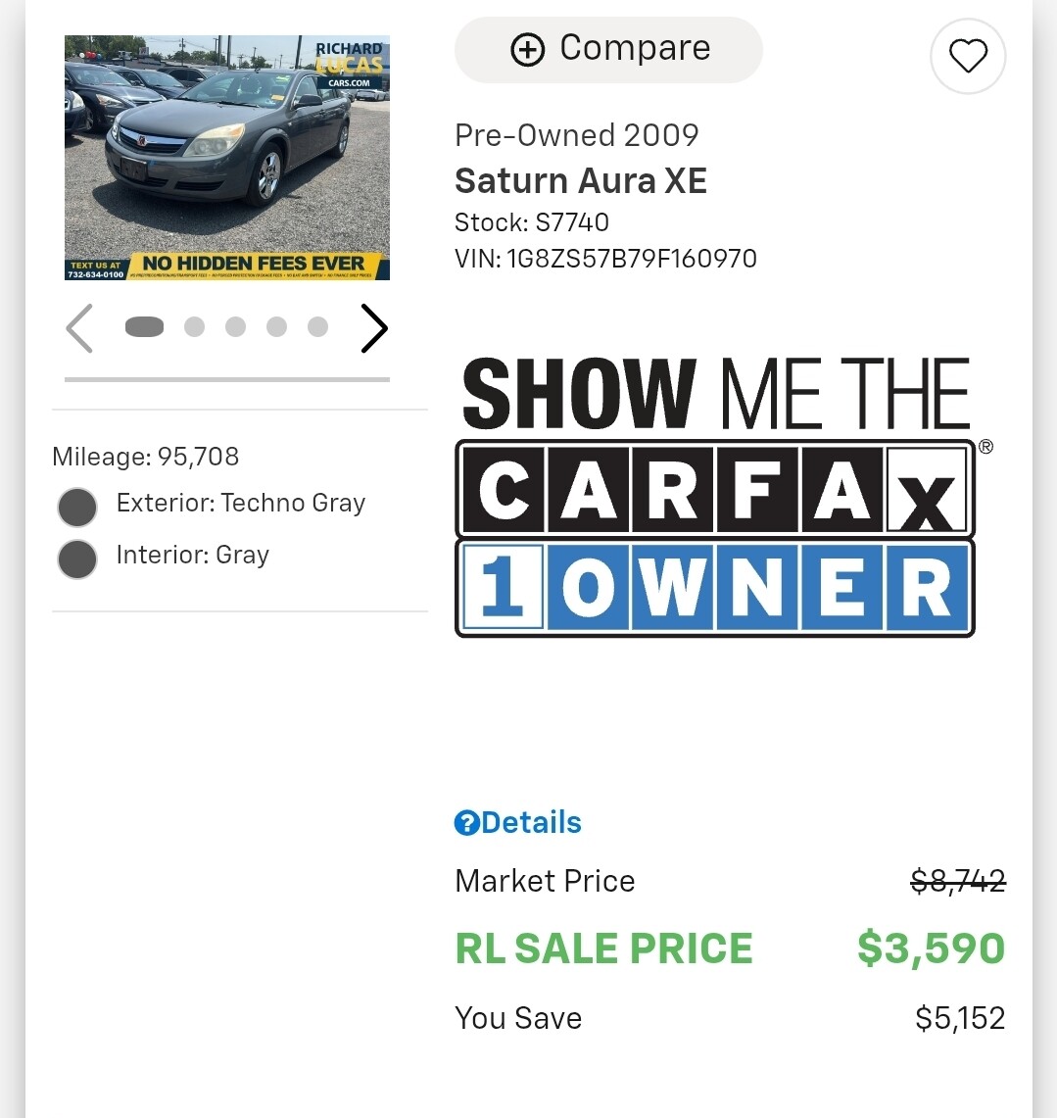This screenshot has height=1118, width=1057.
Task: Jump to the third carousel photo dot
Action: (235, 327)
